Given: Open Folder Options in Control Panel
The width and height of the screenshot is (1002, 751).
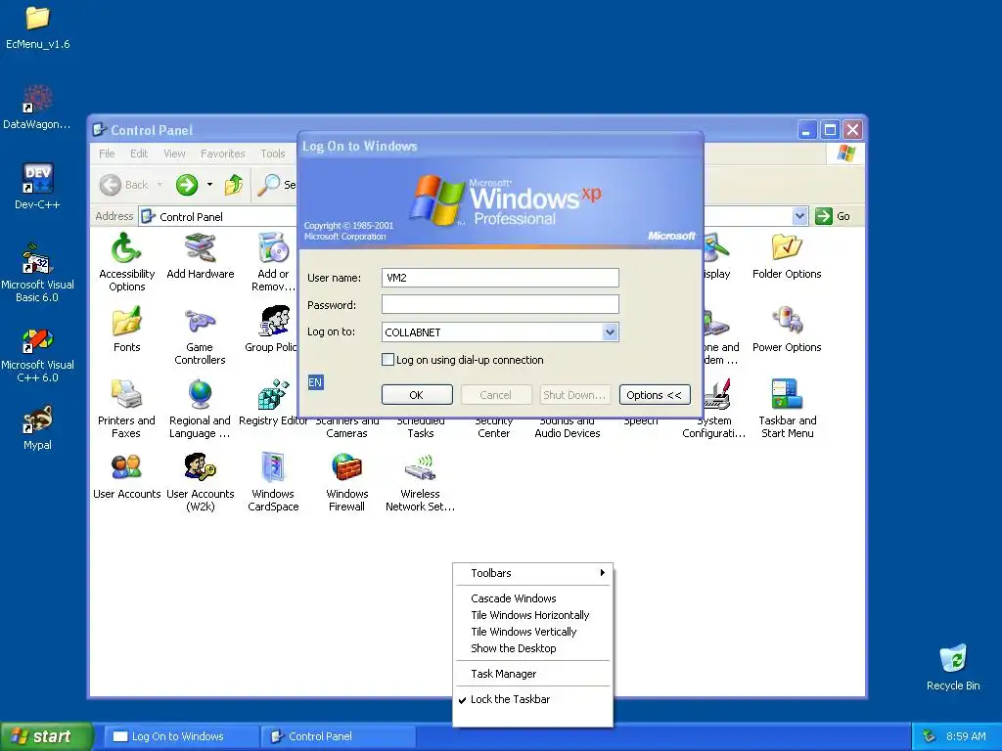Looking at the screenshot, I should 787,256.
